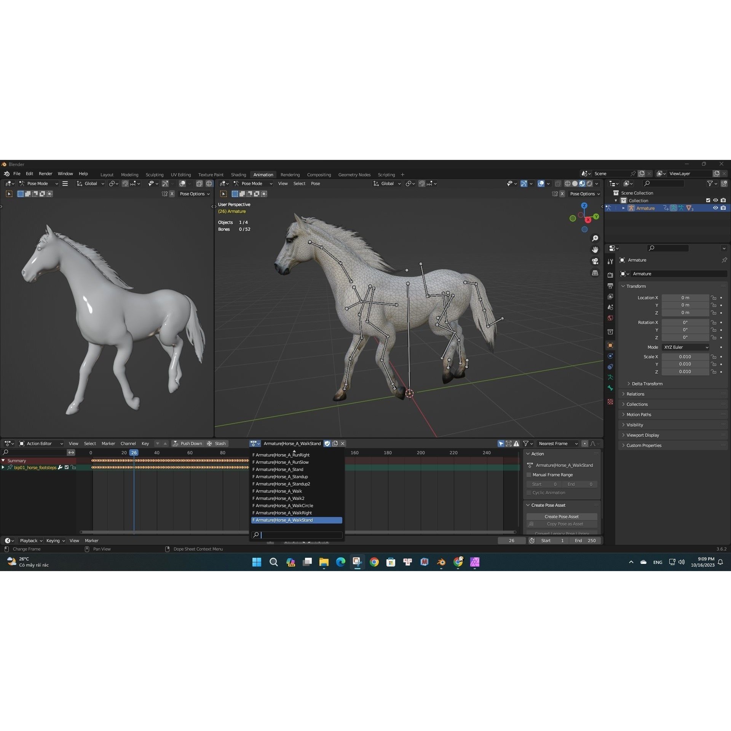
Task: Unlink the current action with the X icon
Action: pos(342,444)
